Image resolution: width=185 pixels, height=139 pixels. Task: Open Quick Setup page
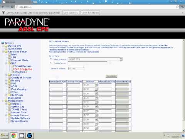coord(15,49)
